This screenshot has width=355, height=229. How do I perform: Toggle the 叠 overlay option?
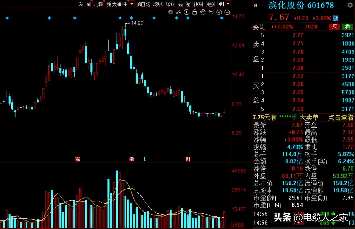point(181,4)
